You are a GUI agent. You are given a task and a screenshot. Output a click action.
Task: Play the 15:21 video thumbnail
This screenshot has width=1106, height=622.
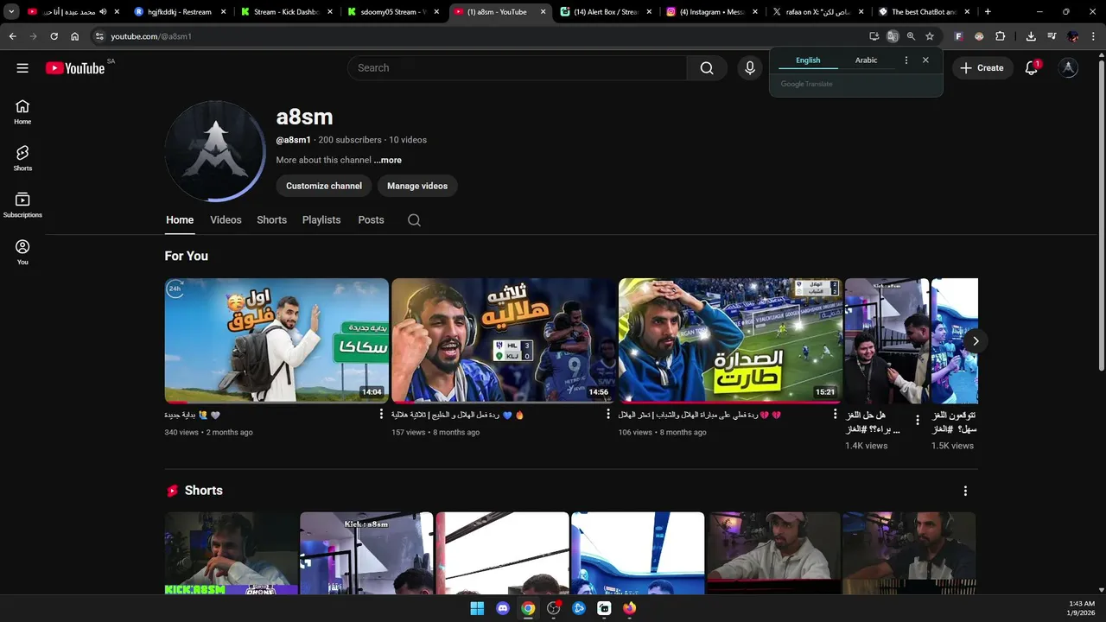730,340
